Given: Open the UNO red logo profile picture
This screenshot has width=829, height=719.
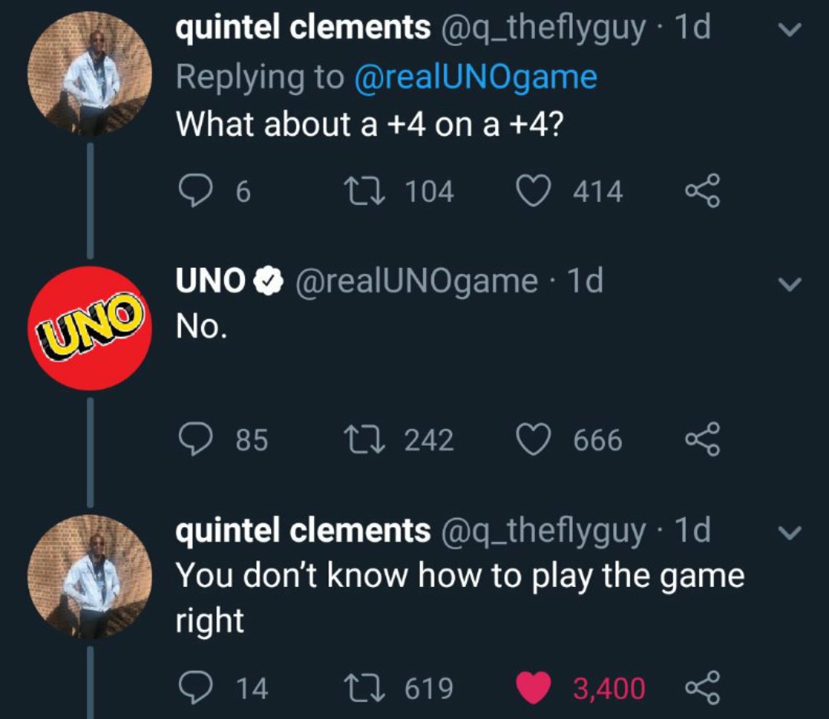Looking at the screenshot, I should (90, 328).
